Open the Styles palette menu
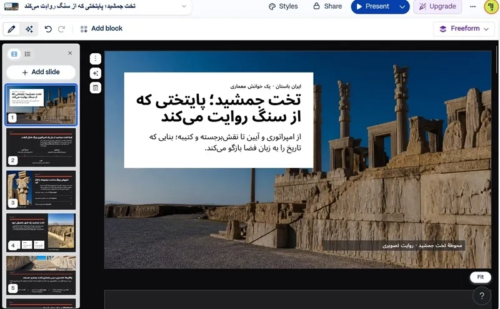The width and height of the screenshot is (500, 309). click(x=283, y=6)
